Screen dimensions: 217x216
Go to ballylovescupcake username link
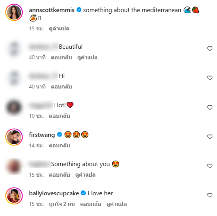point(54,193)
